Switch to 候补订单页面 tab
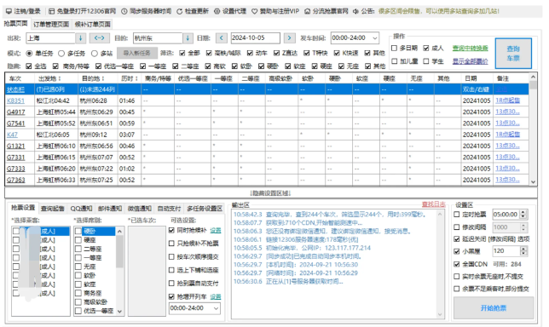 point(93,24)
